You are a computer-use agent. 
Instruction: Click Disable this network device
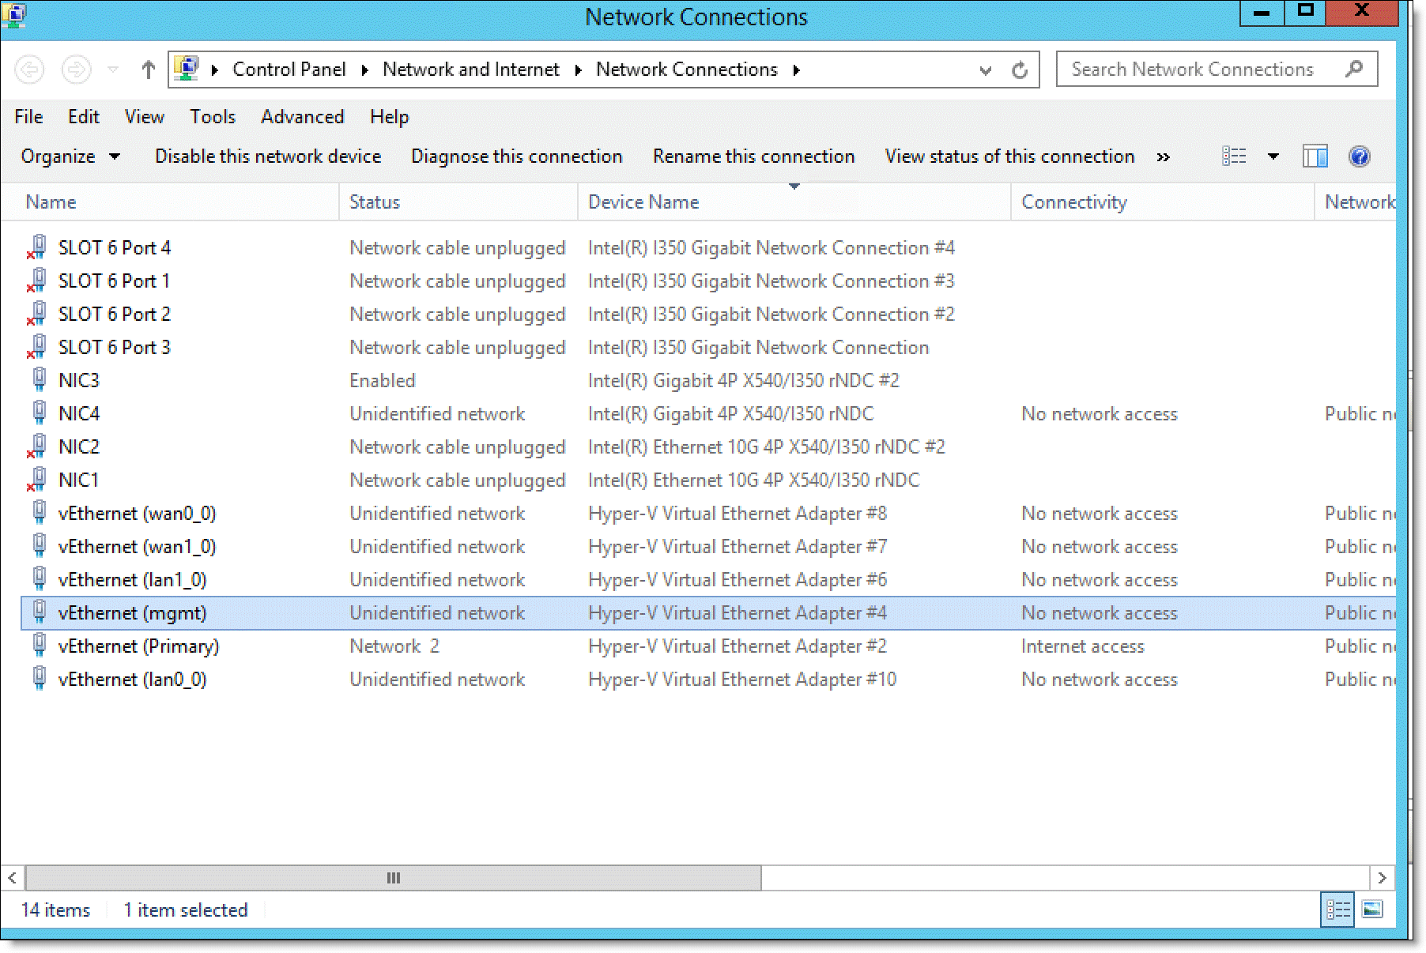pos(268,156)
